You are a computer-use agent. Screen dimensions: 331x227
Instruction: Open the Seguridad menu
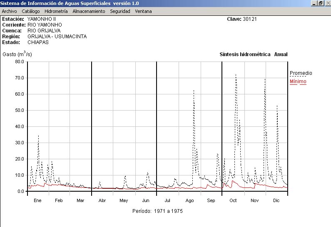[x=120, y=11]
